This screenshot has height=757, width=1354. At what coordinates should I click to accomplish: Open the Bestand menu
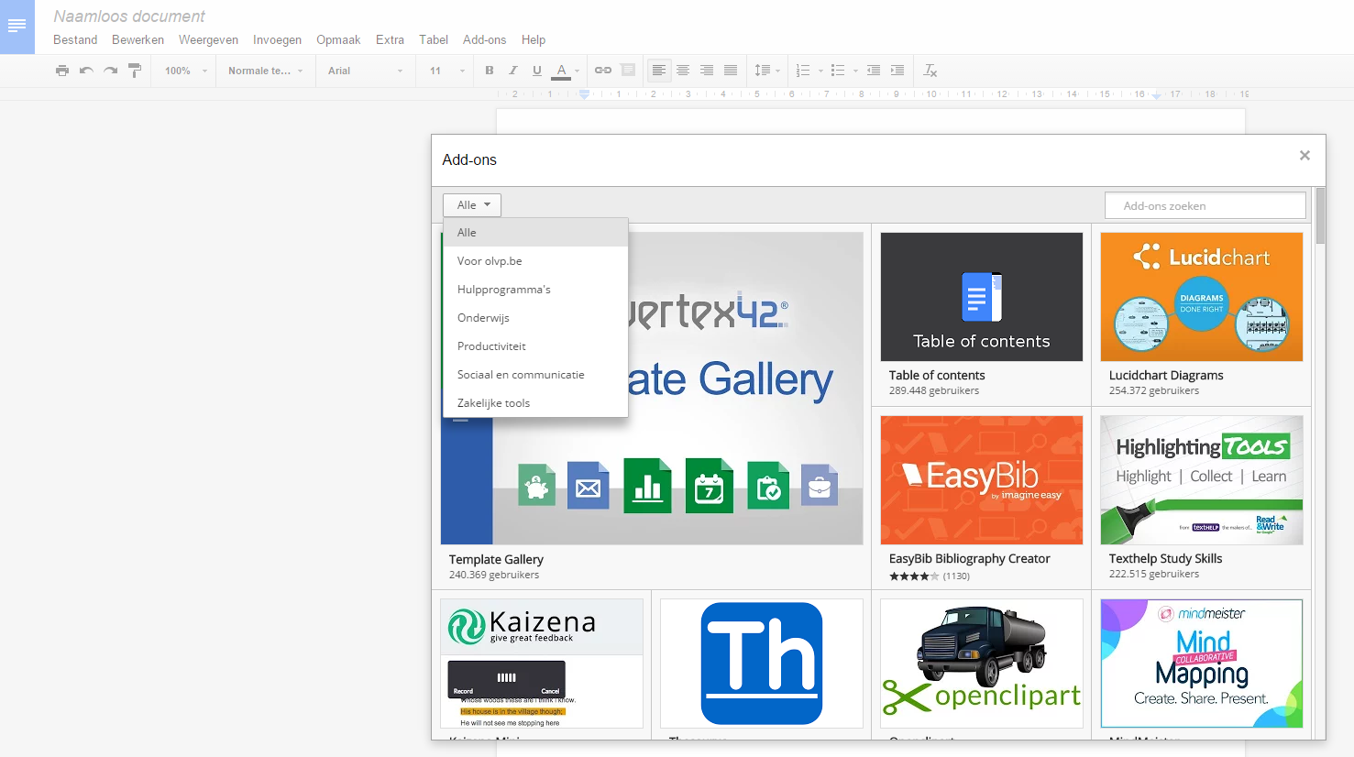75,39
